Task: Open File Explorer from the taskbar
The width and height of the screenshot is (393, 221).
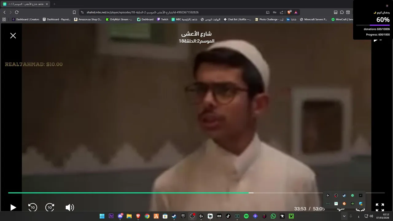Action: point(129,216)
